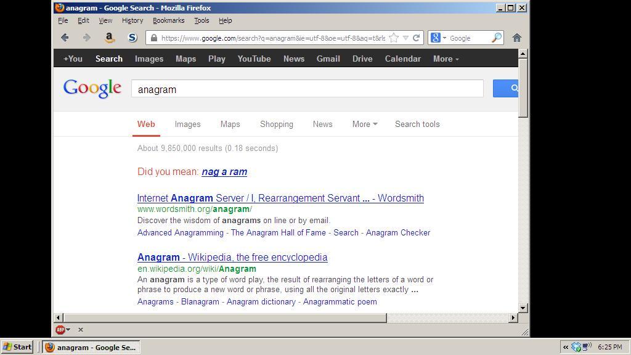Click the Firefox taskbar button 'anagram - Google Se...'

click(91, 348)
